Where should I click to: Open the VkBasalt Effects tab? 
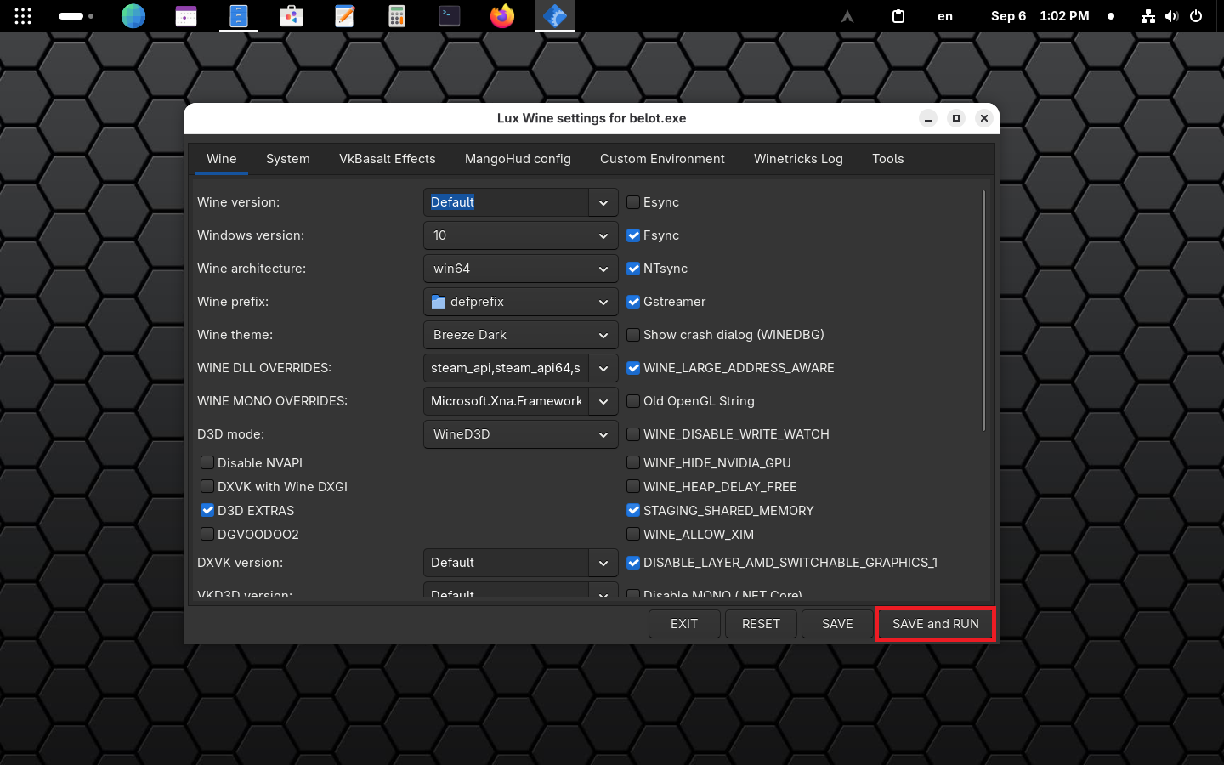[x=388, y=159]
